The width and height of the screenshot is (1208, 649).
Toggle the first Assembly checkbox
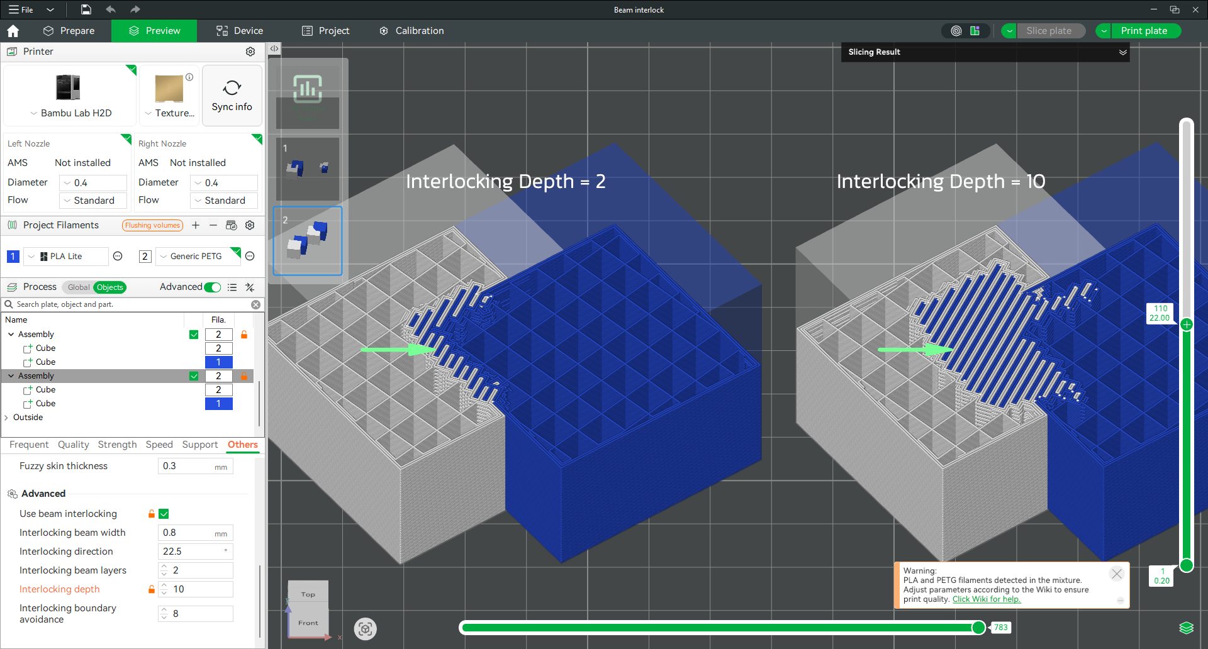pyautogui.click(x=194, y=335)
